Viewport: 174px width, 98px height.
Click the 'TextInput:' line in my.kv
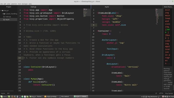[x=113, y=49]
